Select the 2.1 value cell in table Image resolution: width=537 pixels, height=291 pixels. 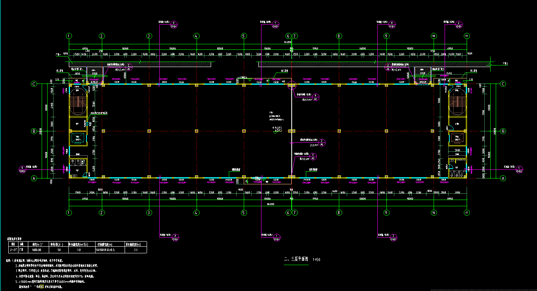click(x=136, y=249)
